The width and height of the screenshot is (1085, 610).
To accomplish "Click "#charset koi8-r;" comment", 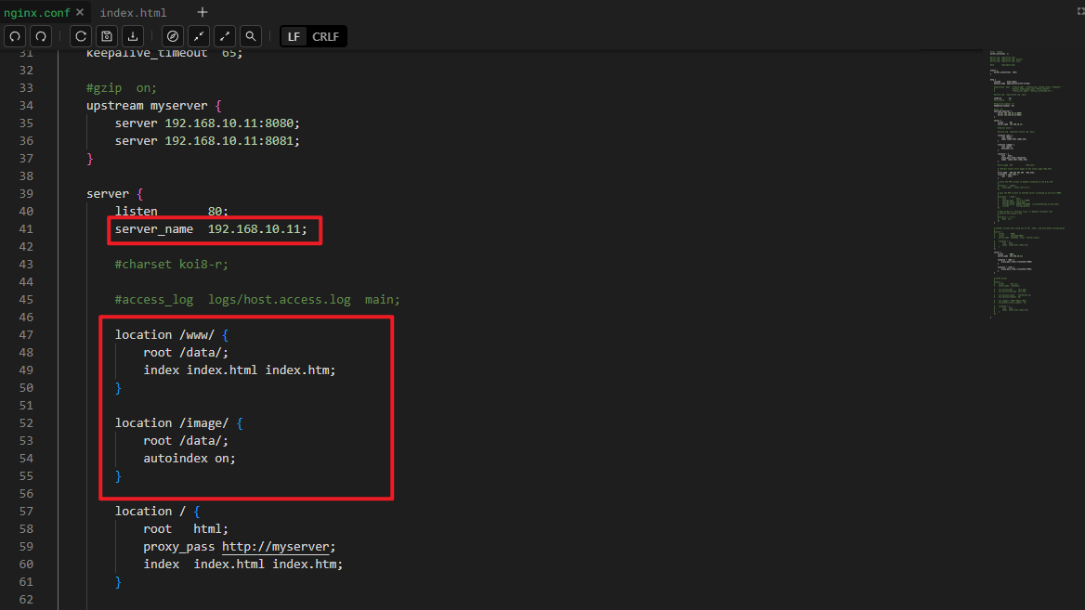I will click(171, 265).
